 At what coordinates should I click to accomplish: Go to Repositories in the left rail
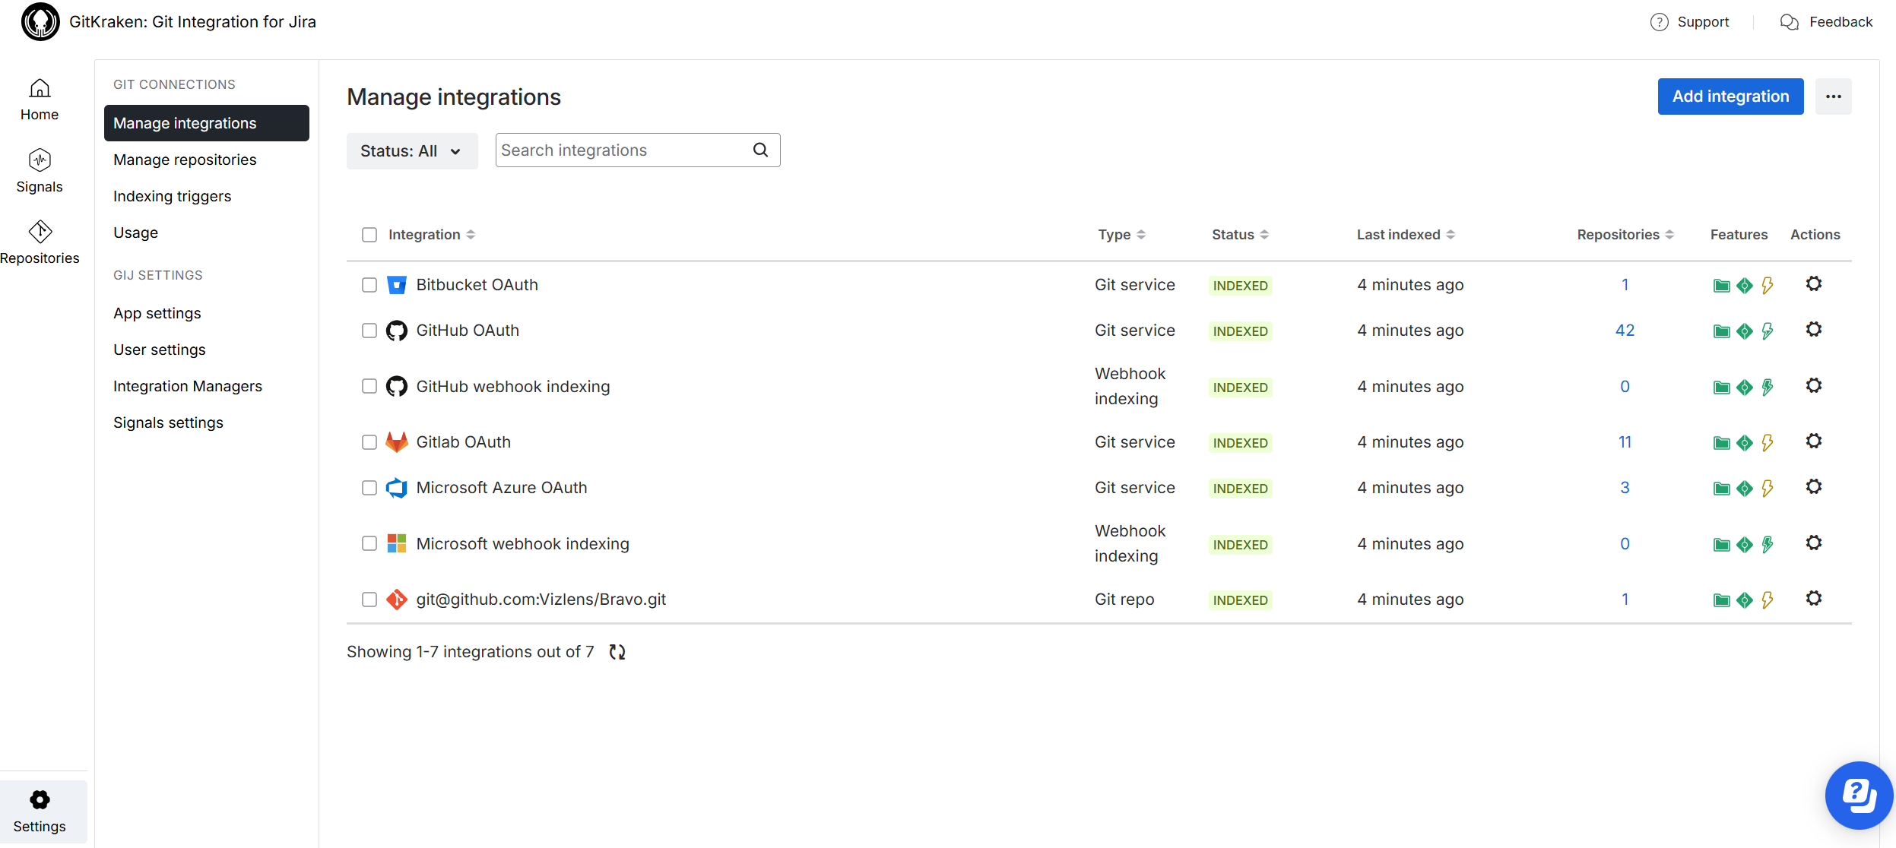pos(40,242)
